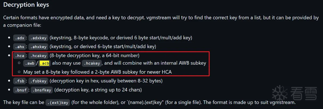
Task: Select the .bnsfkey code label
Action: tap(42, 90)
